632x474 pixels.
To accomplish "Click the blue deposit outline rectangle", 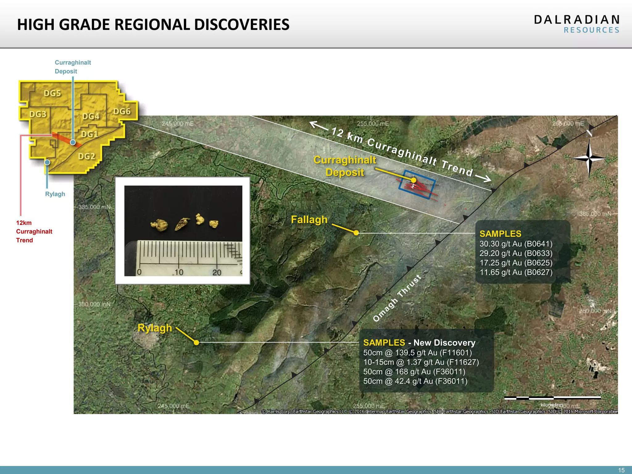I will (x=417, y=185).
